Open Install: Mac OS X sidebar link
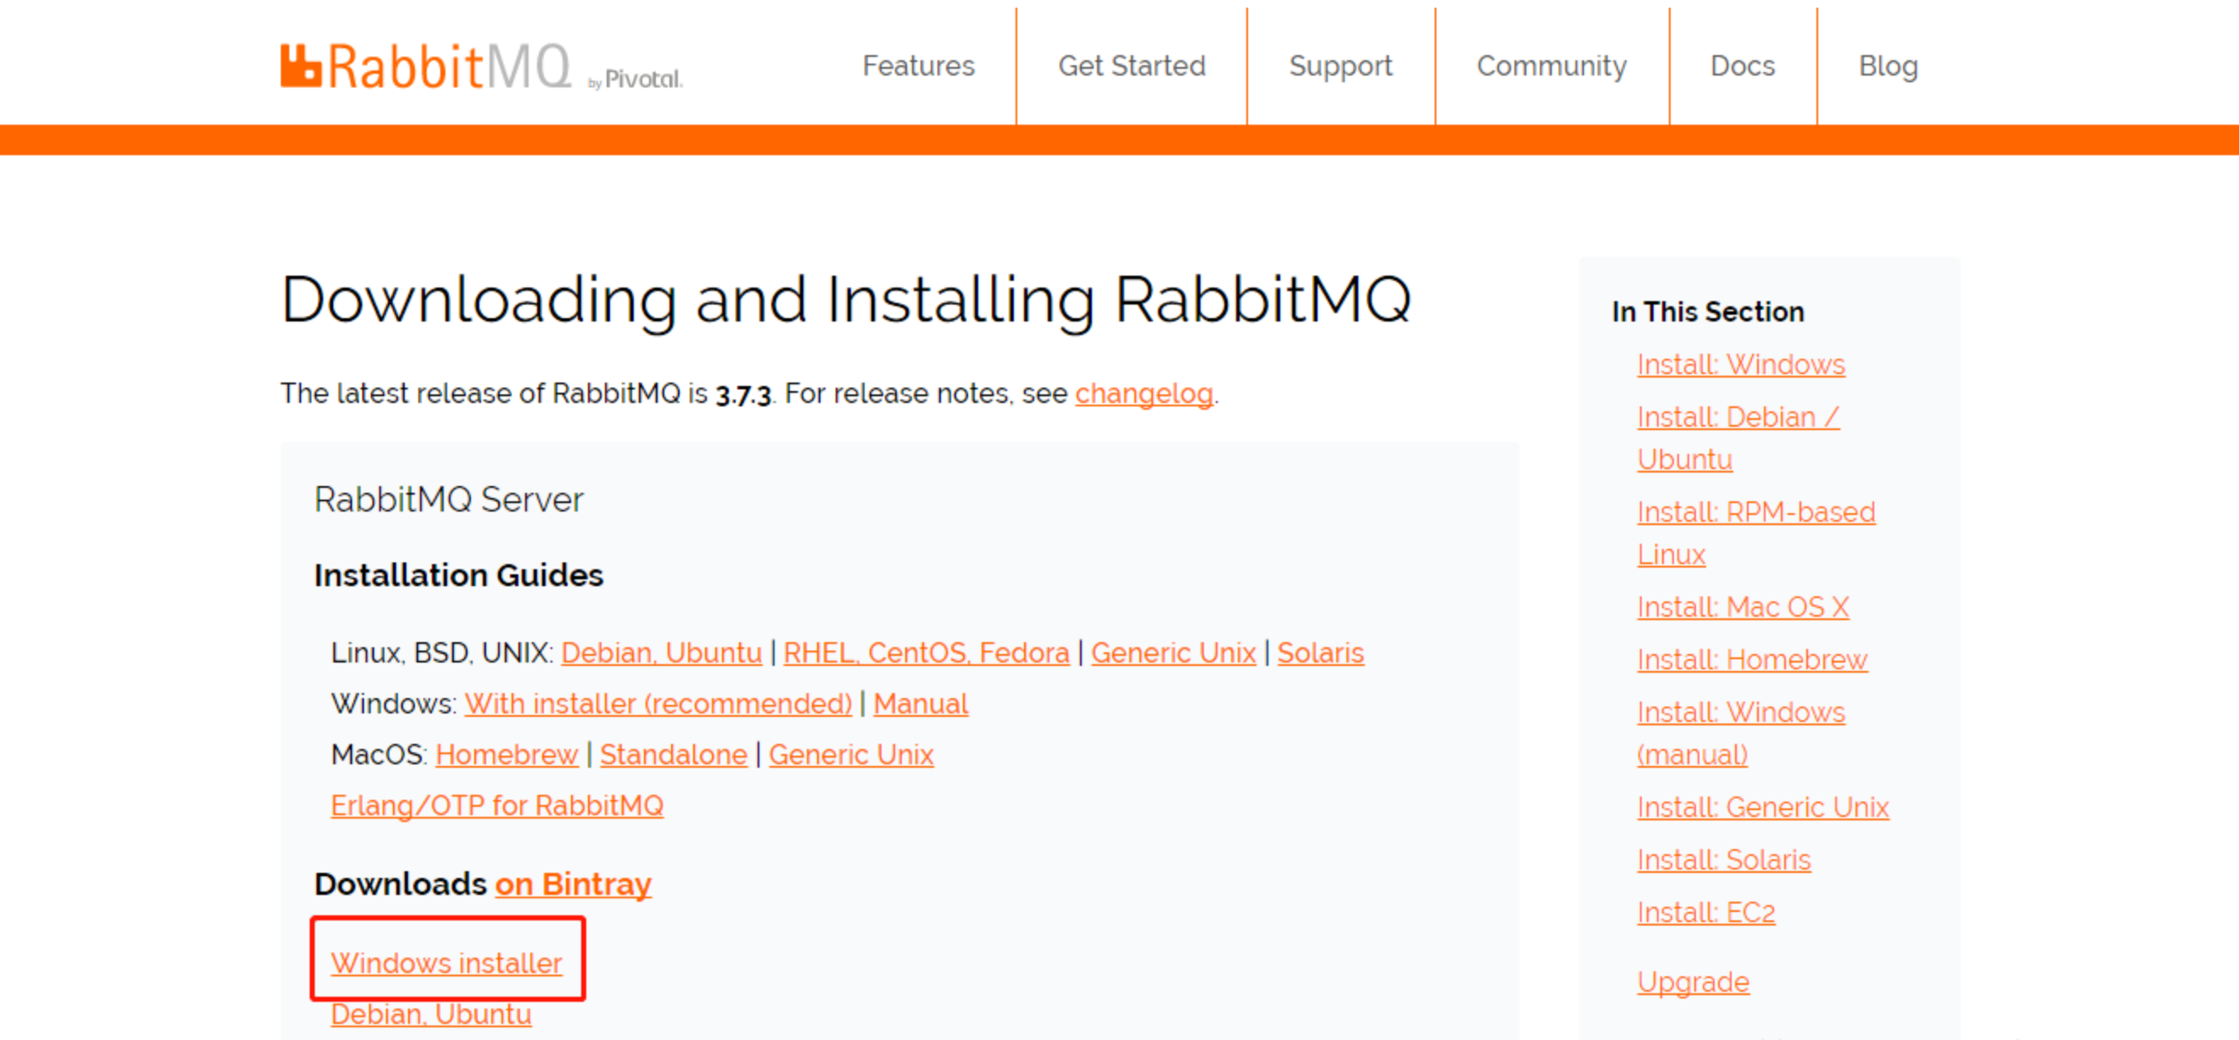This screenshot has width=2239, height=1040. coord(1742,607)
